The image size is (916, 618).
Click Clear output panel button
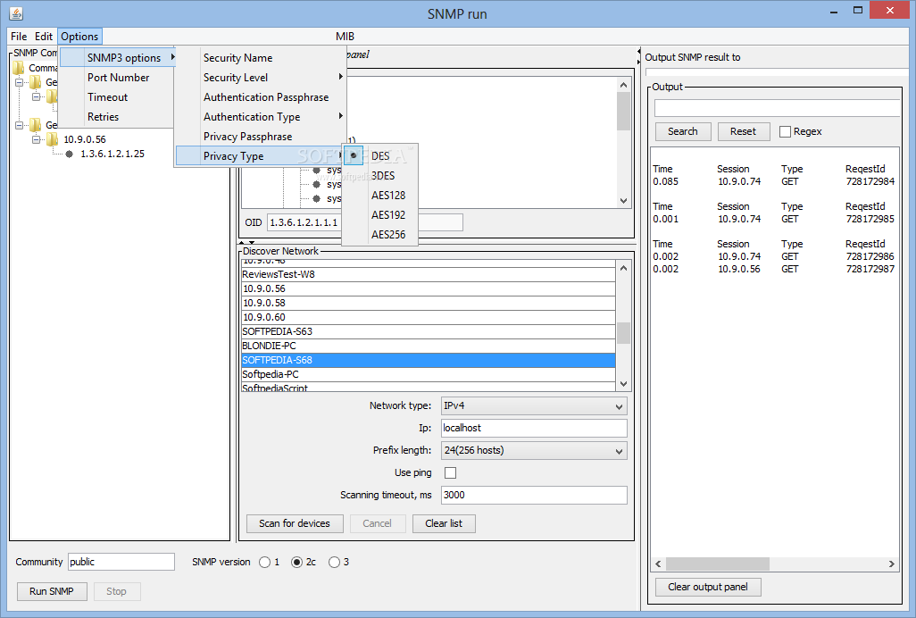tap(707, 587)
